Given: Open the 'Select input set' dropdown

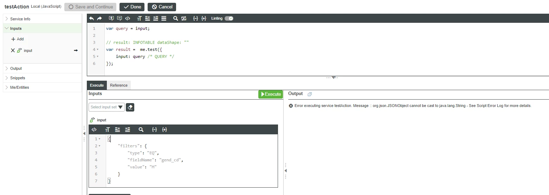Looking at the screenshot, I should click(106, 107).
